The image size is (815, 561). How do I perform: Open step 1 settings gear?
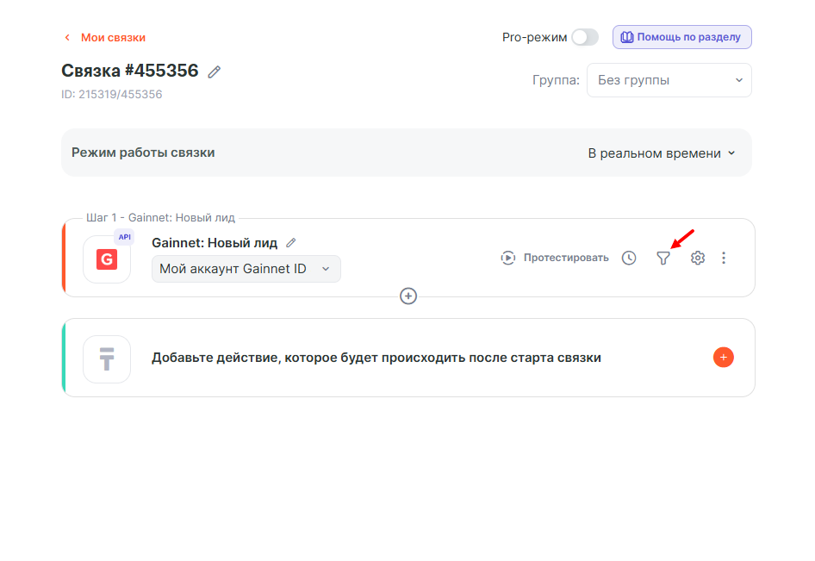point(698,258)
